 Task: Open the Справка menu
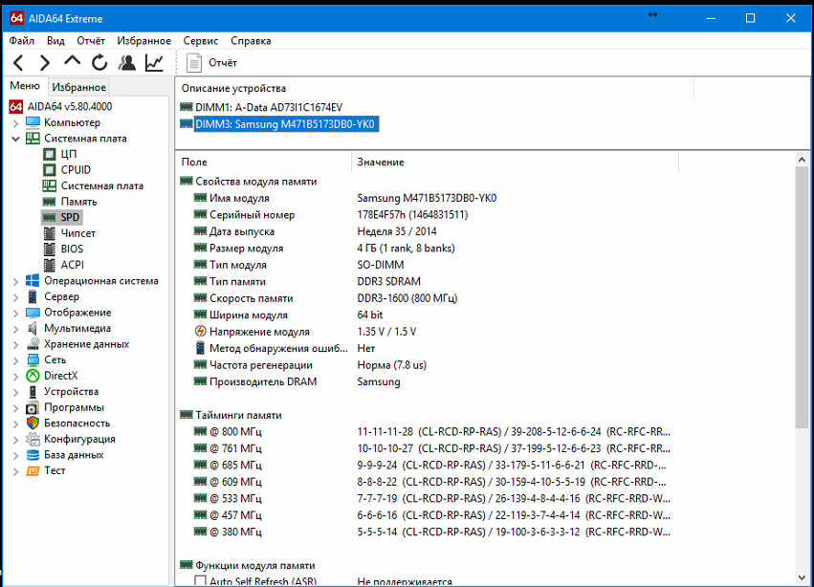[x=251, y=41]
